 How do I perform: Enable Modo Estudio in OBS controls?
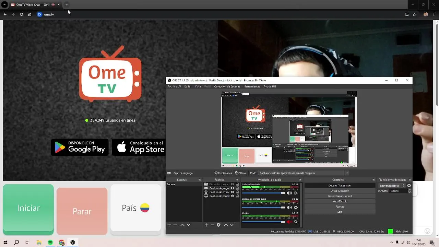coord(340,201)
